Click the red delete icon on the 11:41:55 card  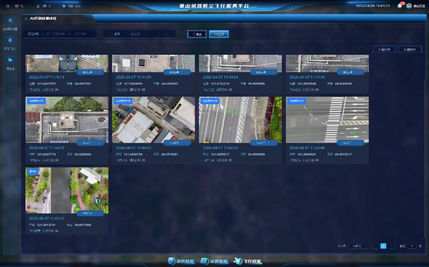(100, 213)
